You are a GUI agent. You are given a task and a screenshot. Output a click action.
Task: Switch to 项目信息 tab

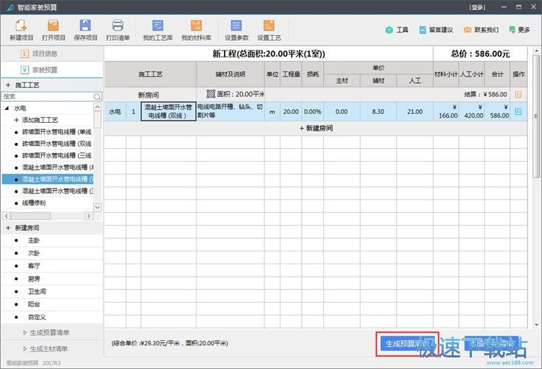(x=52, y=53)
